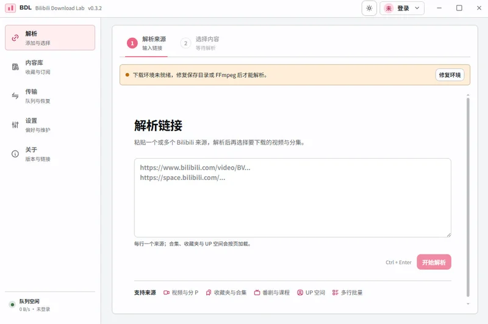
Task: Click the 0 B/s · 未登录 status line
Action: coord(35,309)
